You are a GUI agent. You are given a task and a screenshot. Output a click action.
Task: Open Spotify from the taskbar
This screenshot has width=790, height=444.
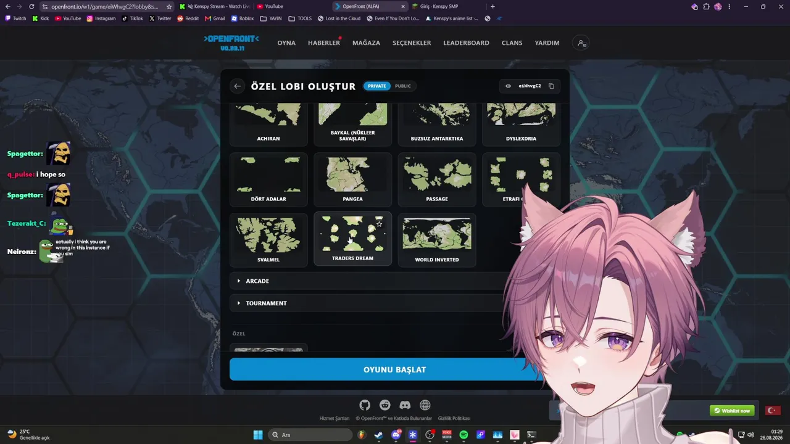pos(464,435)
